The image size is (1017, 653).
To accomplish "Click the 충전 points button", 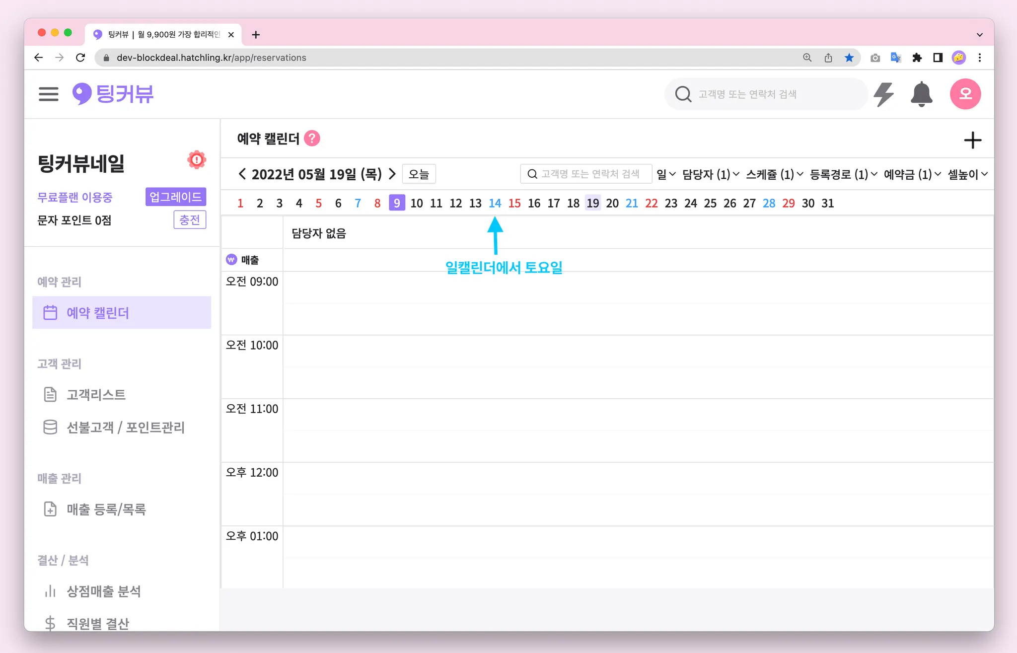I will (190, 219).
